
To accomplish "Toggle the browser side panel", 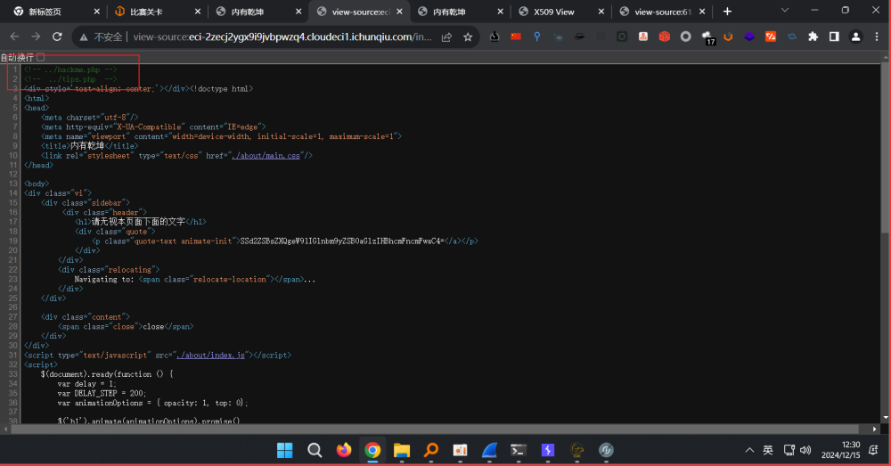I will [834, 37].
